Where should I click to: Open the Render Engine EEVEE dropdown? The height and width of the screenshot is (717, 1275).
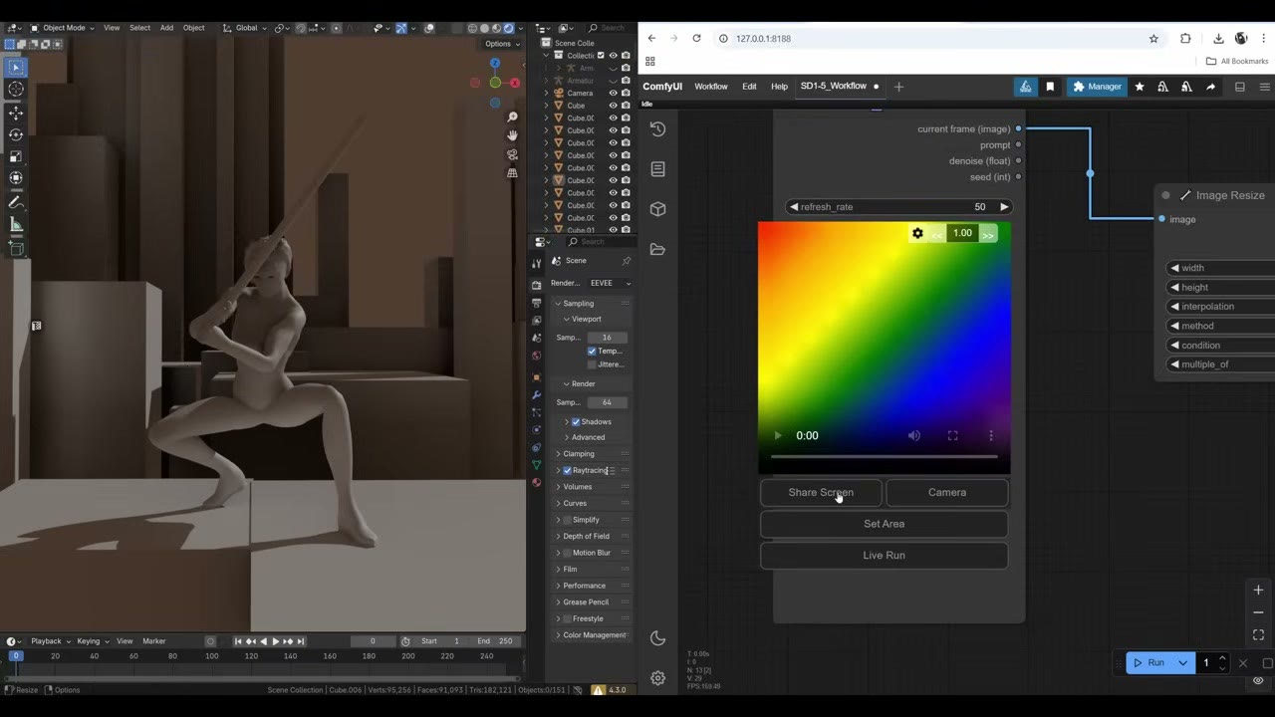click(x=609, y=283)
